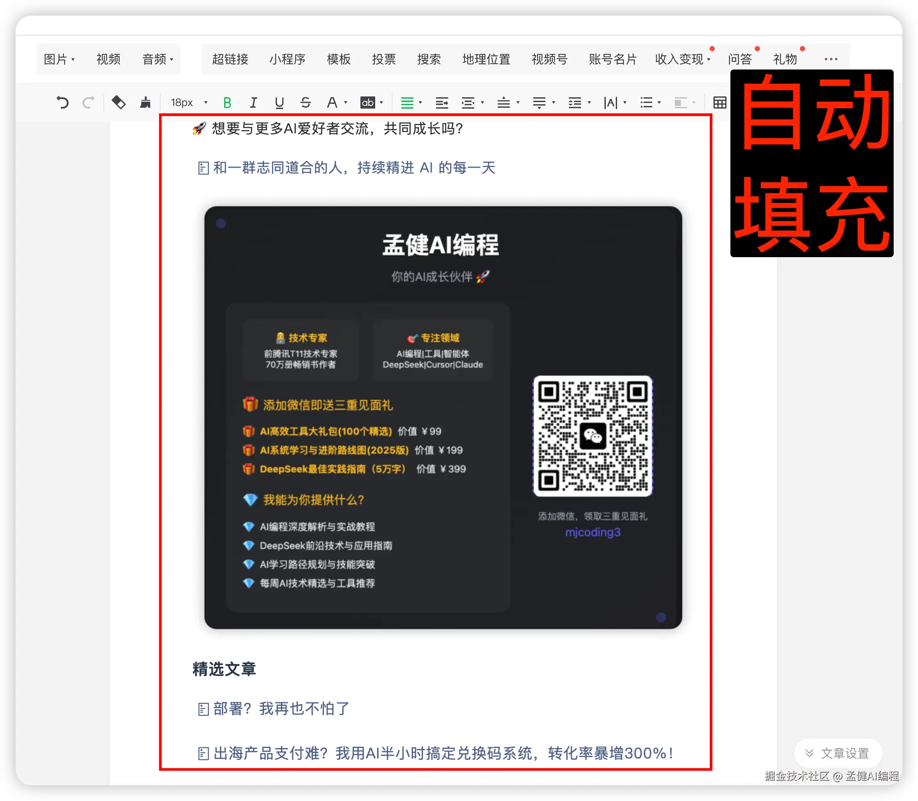
Task: Click the clear formatting eraser icon
Action: [119, 103]
